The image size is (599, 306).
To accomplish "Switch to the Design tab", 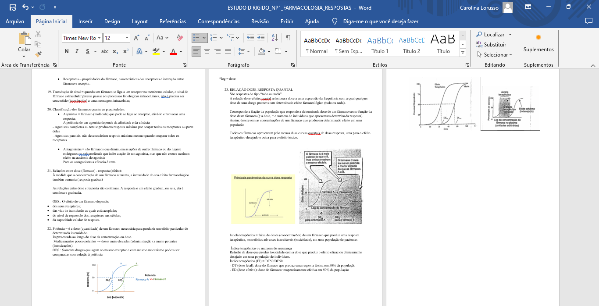I will [112, 21].
